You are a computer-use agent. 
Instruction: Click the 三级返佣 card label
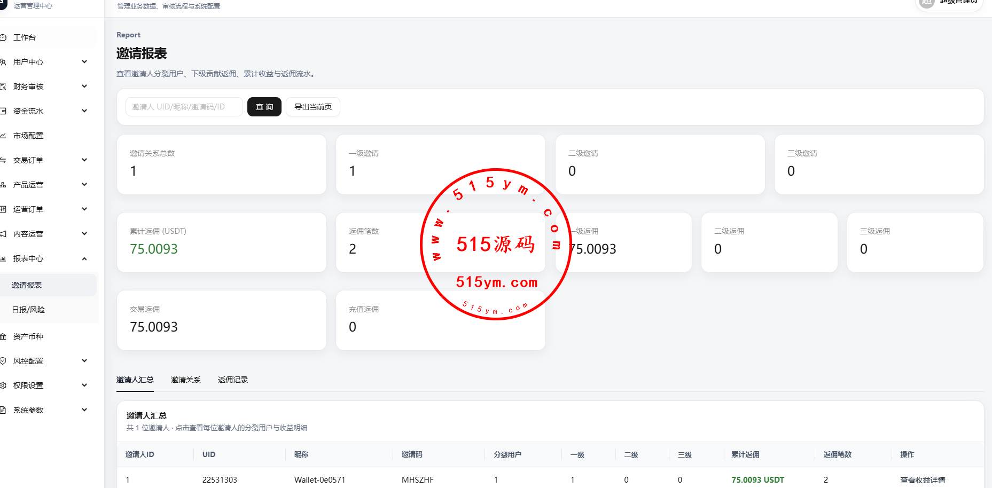coord(875,231)
